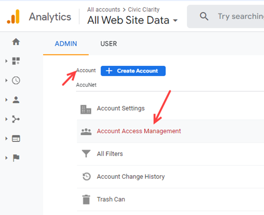Viewport: 264px width, 215px height.
Task: Switch to the USER tab
Action: pyautogui.click(x=109, y=44)
